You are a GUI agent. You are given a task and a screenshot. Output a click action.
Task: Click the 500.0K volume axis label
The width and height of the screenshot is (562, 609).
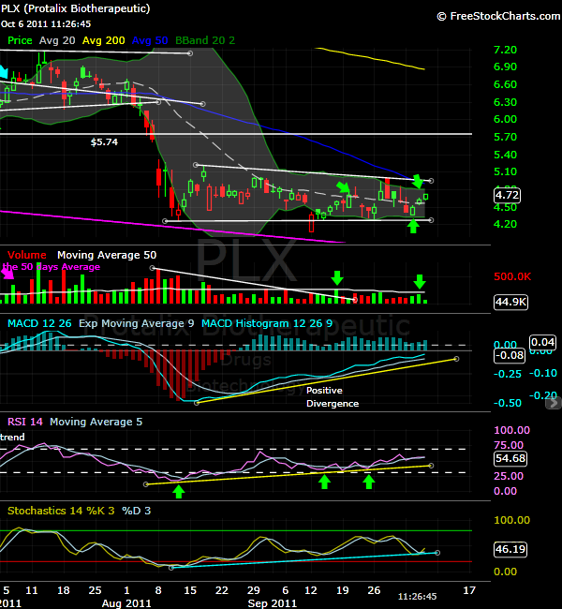(512, 277)
